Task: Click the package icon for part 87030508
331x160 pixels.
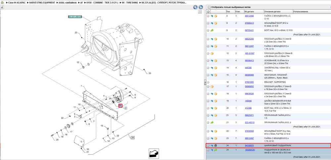Action: click(215, 131)
